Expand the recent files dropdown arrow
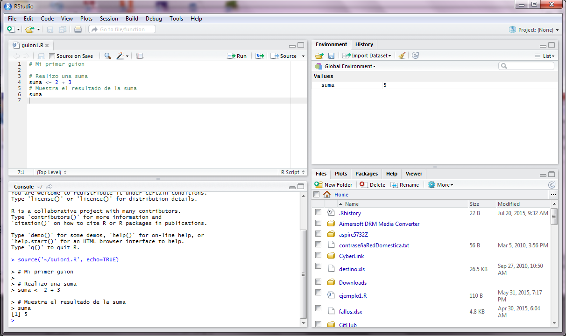566x336 pixels. point(39,30)
